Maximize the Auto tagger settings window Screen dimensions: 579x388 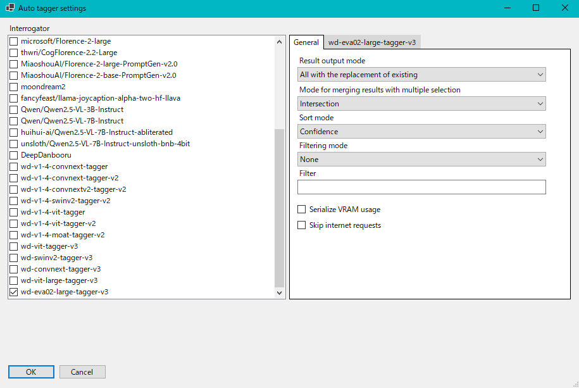coord(536,8)
